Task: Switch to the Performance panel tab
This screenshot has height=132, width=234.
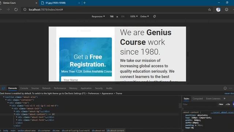Action: tap(60, 88)
